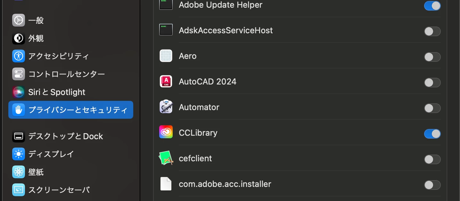Click the CCLibrary label
460x201 pixels.
click(198, 133)
